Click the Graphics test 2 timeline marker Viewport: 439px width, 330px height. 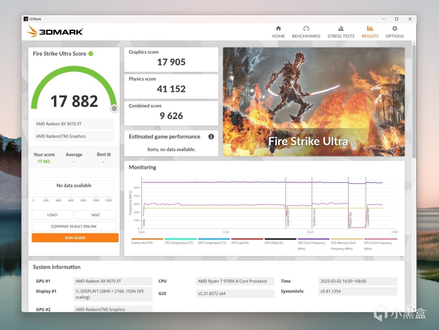(314, 218)
